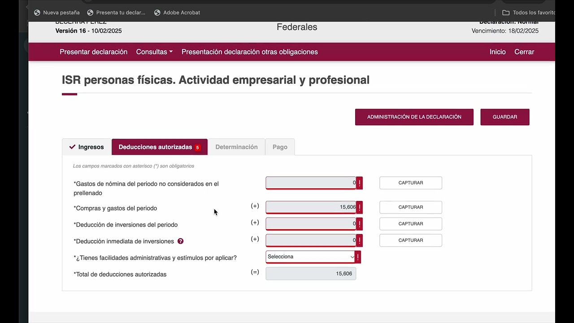Click the Gastos de nómina amount field
This screenshot has height=323, width=574.
click(311, 183)
